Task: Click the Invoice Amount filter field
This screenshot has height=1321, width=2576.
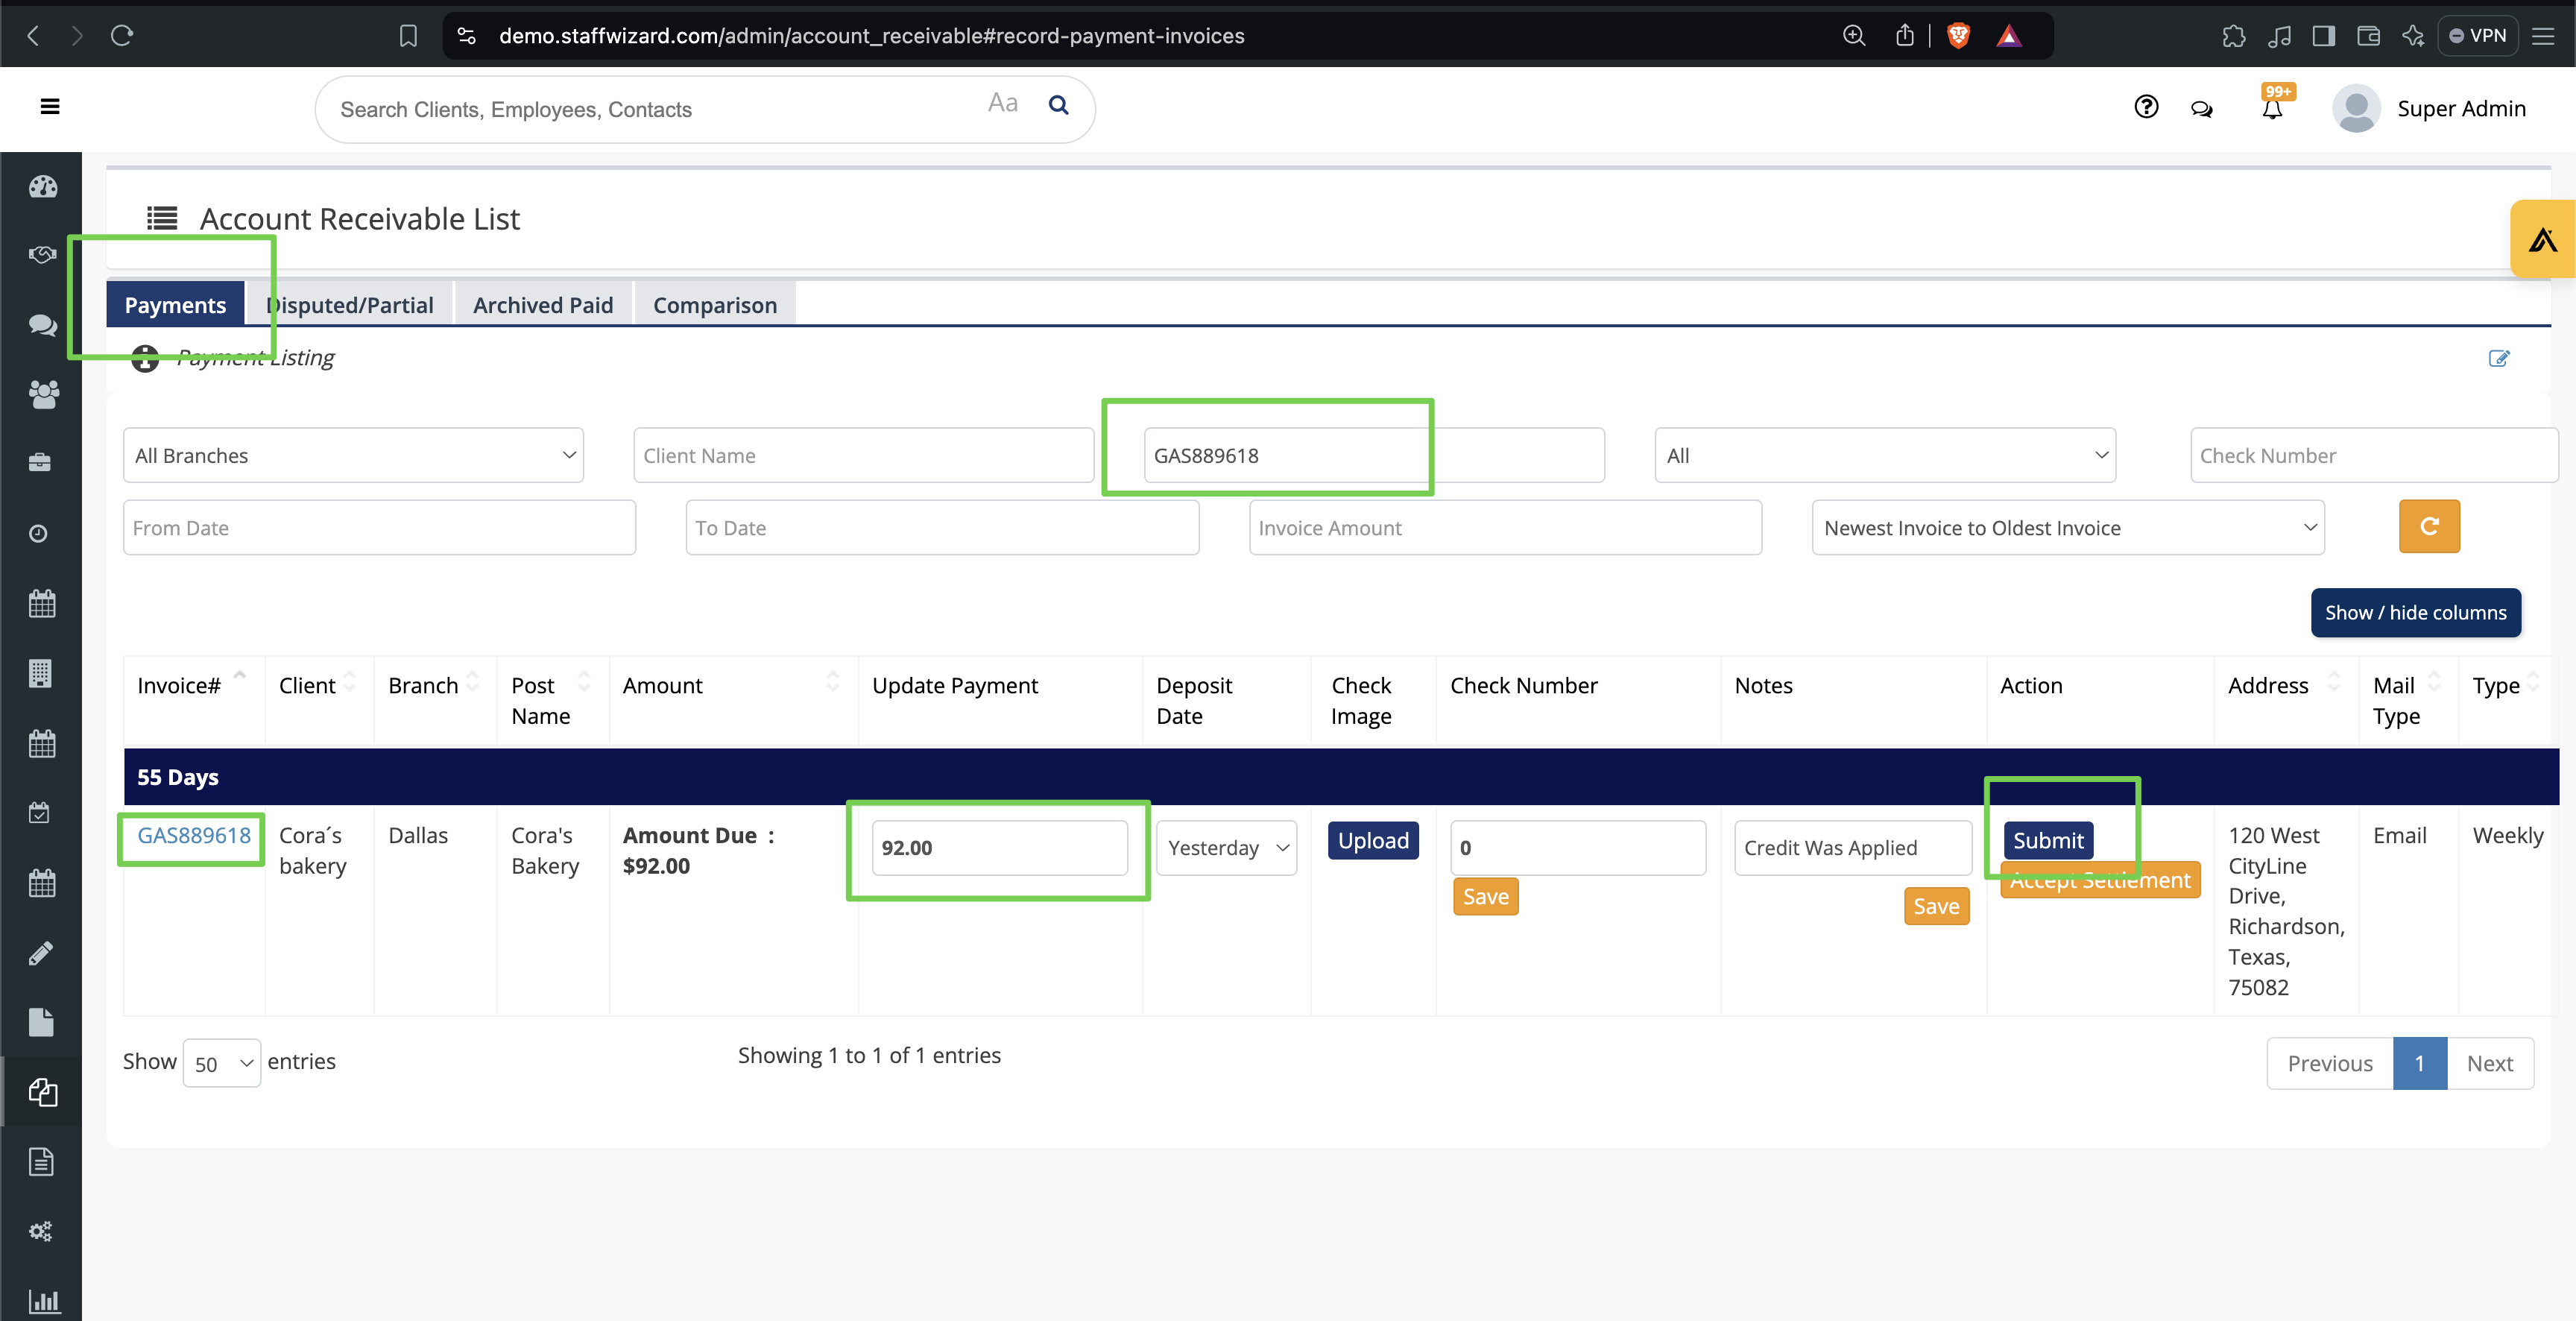Action: click(1505, 527)
